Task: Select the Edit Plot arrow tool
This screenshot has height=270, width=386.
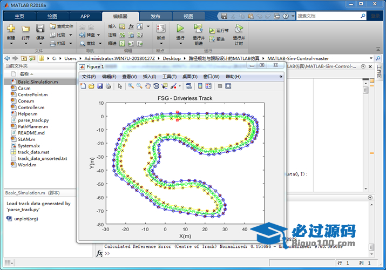Action: click(x=120, y=86)
